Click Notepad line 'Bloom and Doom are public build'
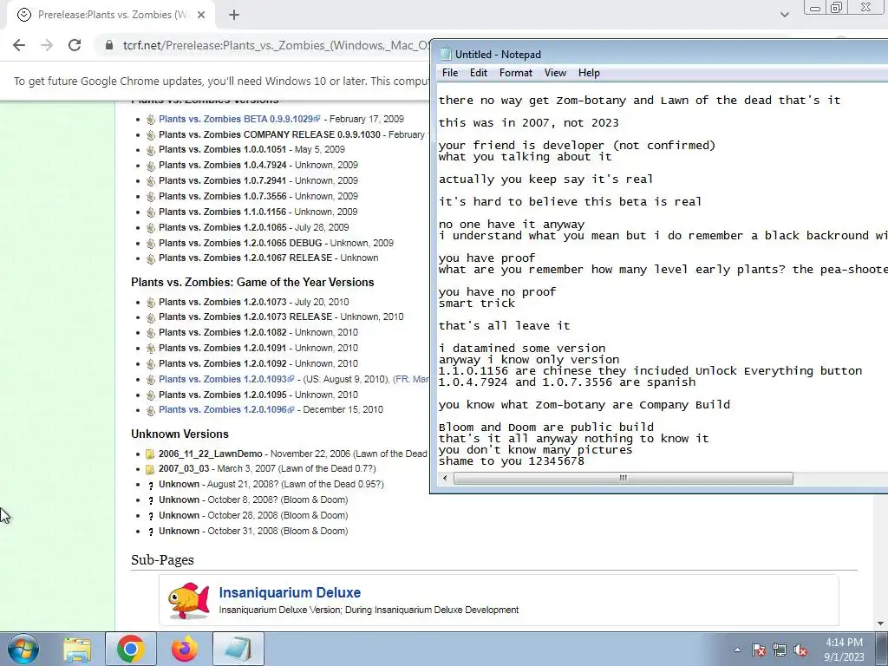Image resolution: width=888 pixels, height=666 pixels. click(546, 427)
